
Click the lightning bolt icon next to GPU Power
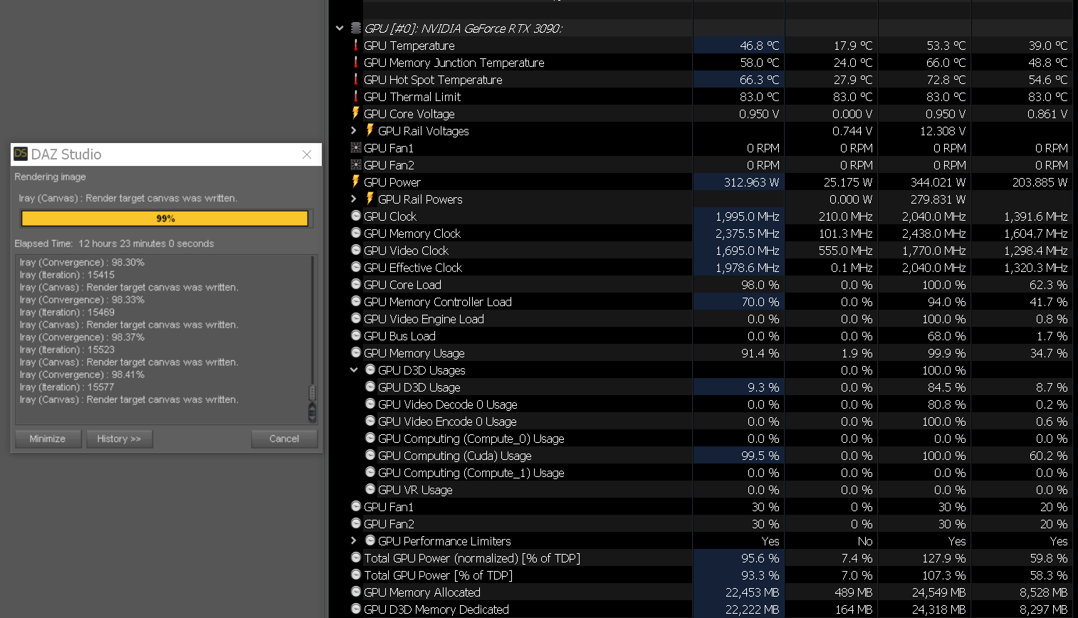coord(356,182)
